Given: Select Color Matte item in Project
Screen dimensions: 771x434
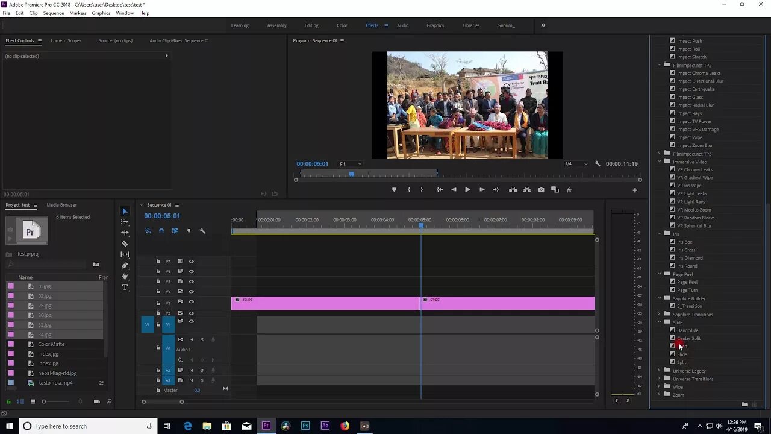Looking at the screenshot, I should [51, 344].
